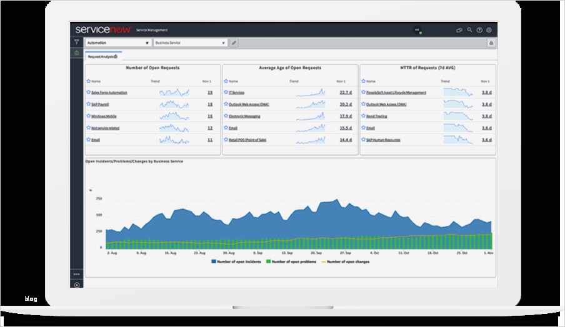Toggle favorite star next to Bond Trading
The image size is (565, 327).
coord(363,116)
